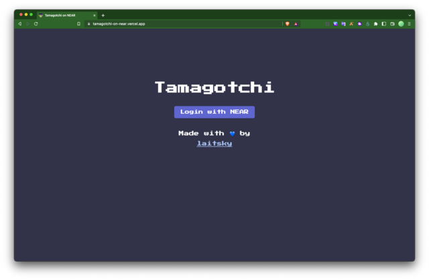Viewport: 429px width, 280px height.
Task: Go back with the browser back arrow
Action: point(19,24)
